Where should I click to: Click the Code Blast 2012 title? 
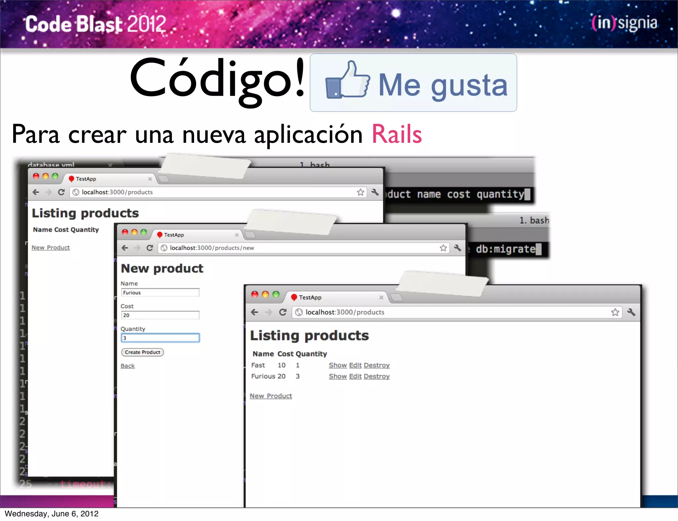tap(96, 24)
